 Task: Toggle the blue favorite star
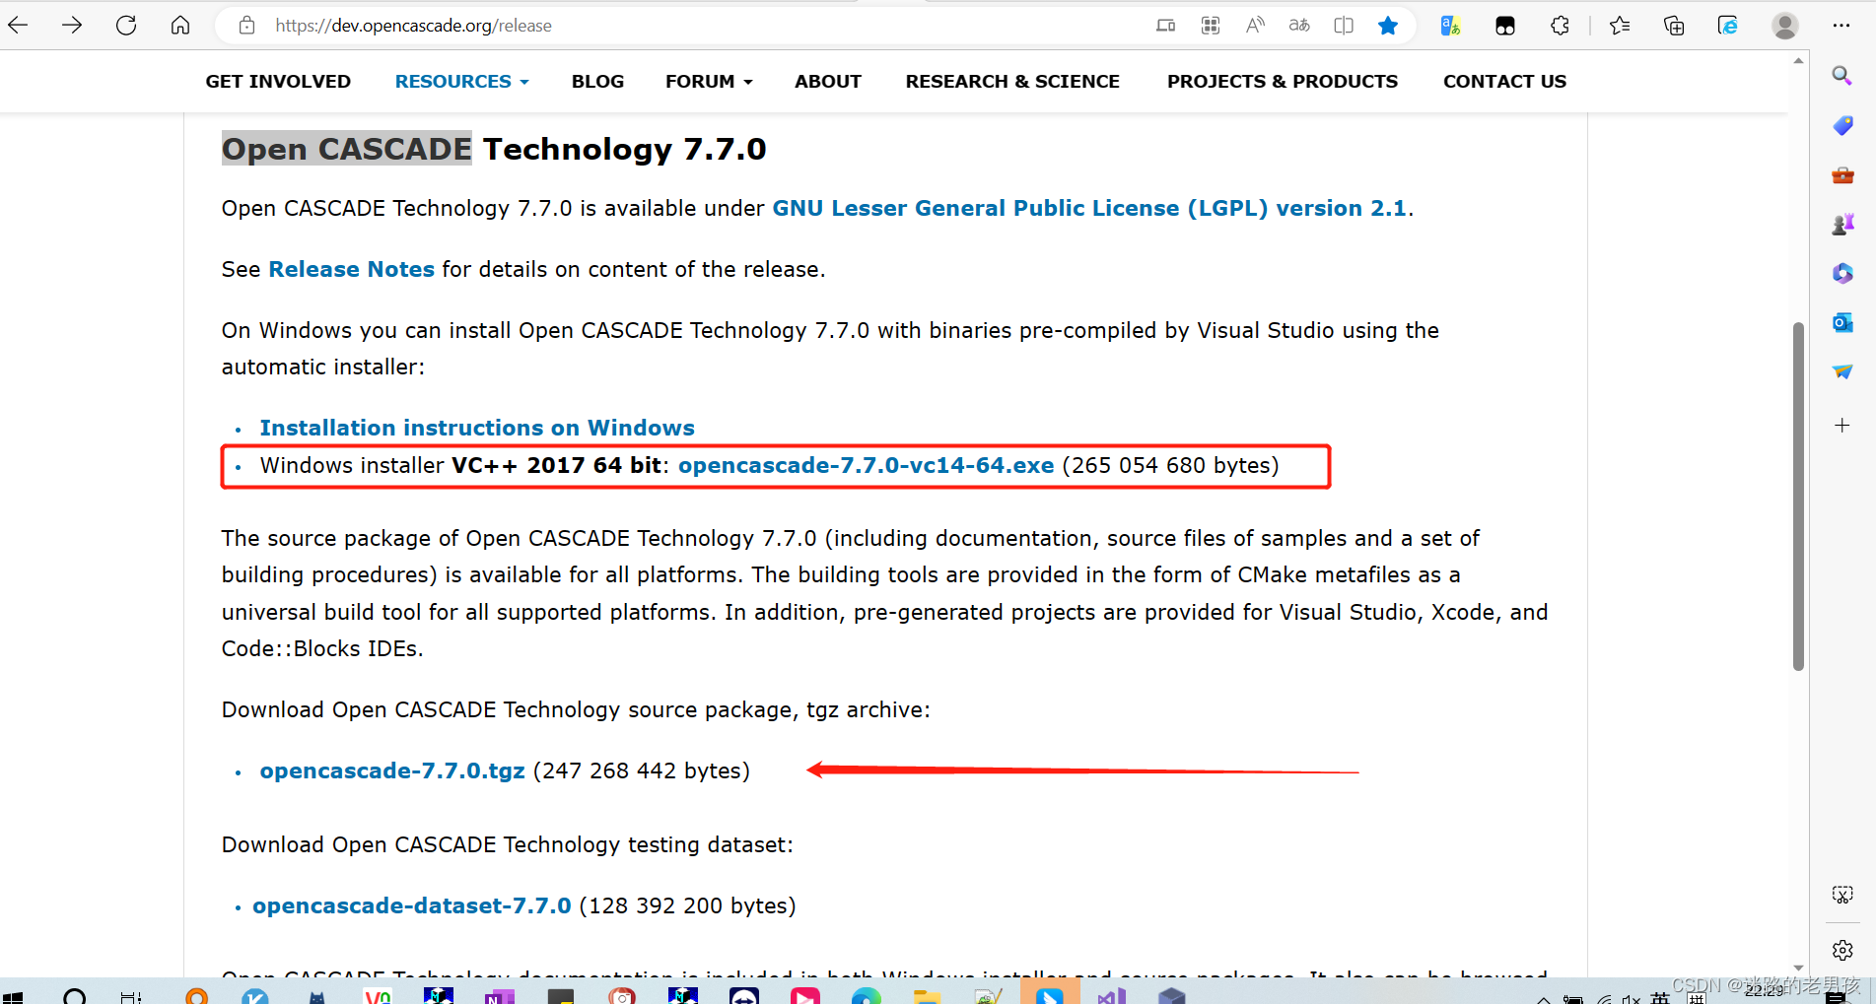click(x=1388, y=26)
